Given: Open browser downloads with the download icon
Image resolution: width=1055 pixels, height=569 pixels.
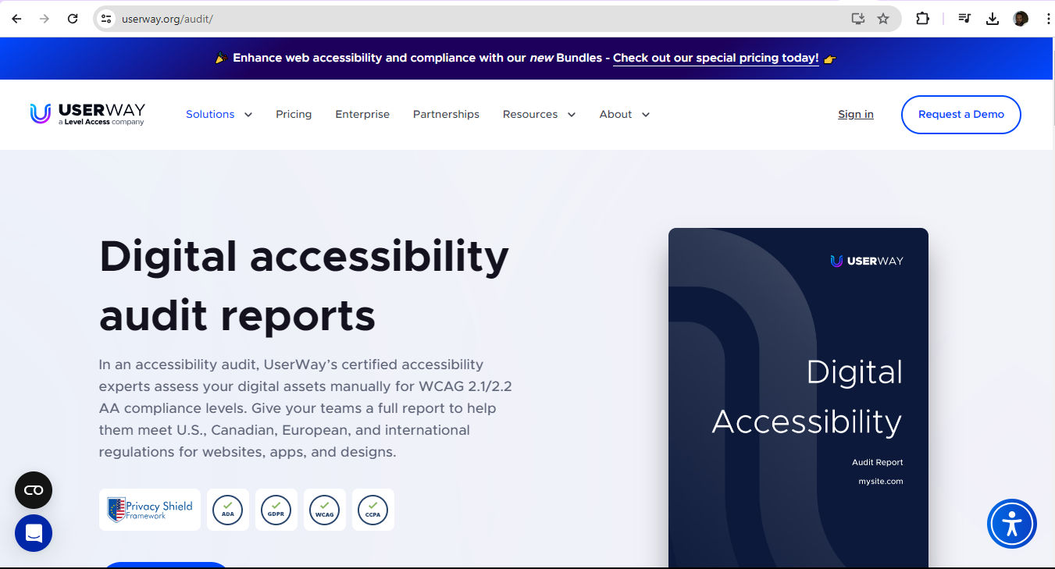Looking at the screenshot, I should point(992,18).
